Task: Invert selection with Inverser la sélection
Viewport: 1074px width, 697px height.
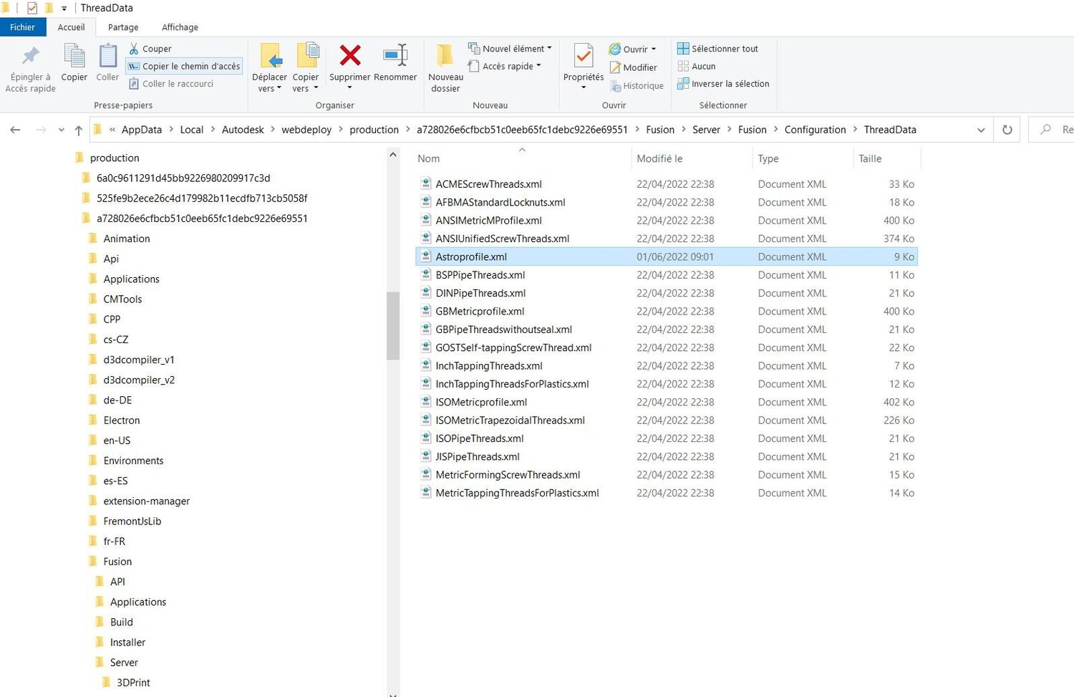Action: pyautogui.click(x=723, y=84)
